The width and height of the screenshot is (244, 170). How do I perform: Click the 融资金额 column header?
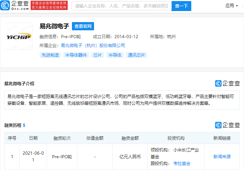(130, 138)
